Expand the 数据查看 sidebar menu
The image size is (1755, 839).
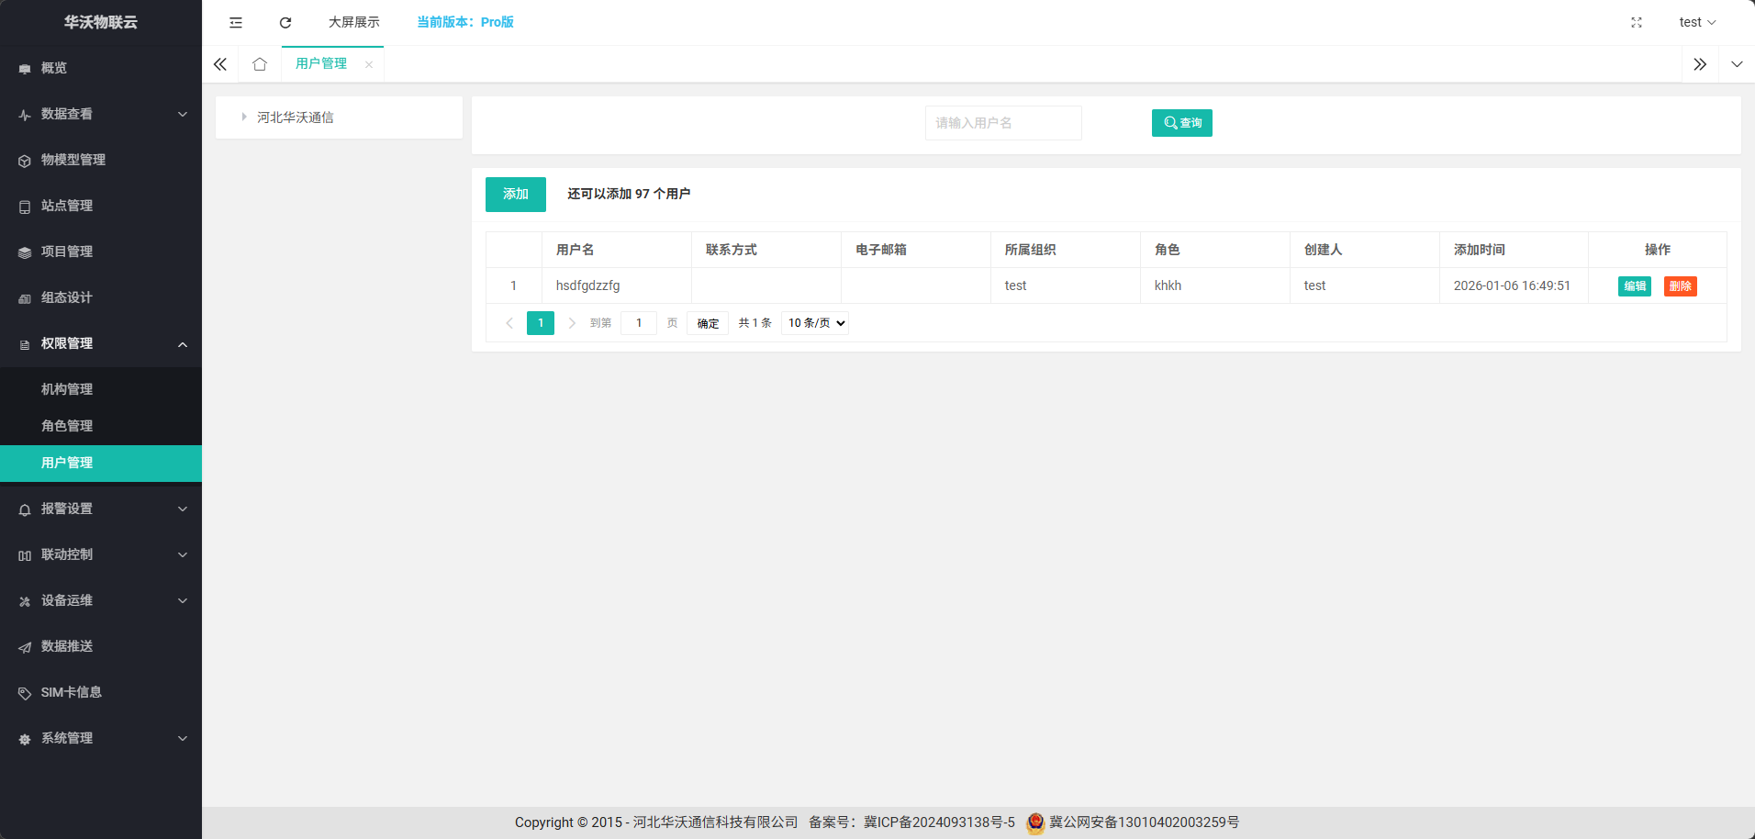tap(101, 114)
